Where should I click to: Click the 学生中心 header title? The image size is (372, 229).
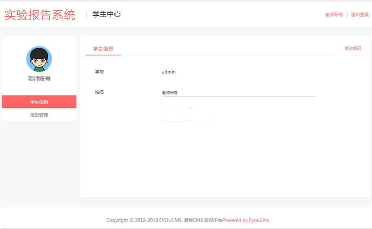(x=106, y=14)
